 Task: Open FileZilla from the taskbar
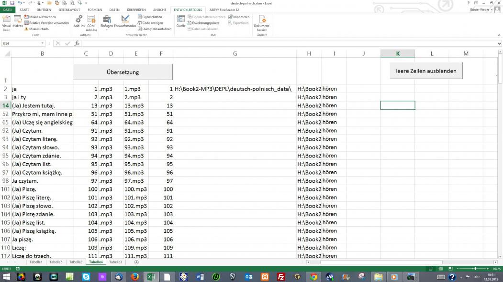click(281, 277)
